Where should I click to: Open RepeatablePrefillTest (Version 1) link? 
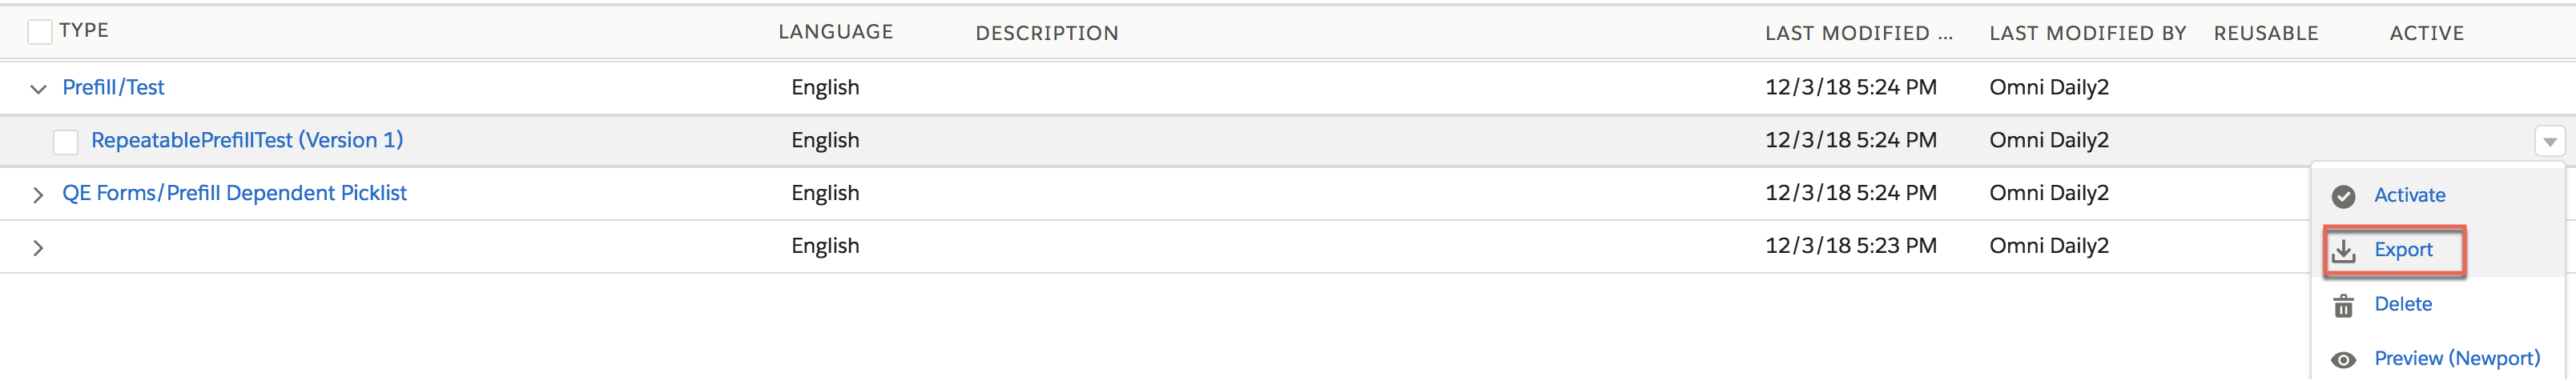coord(247,140)
